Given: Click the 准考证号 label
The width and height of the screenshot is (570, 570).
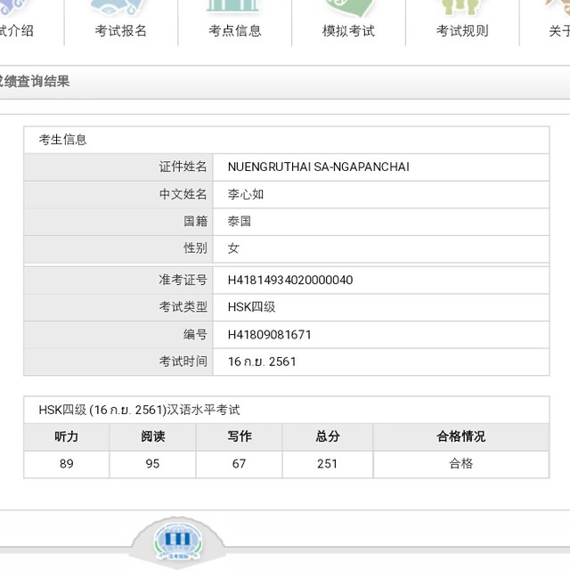Looking at the screenshot, I should pos(183,280).
